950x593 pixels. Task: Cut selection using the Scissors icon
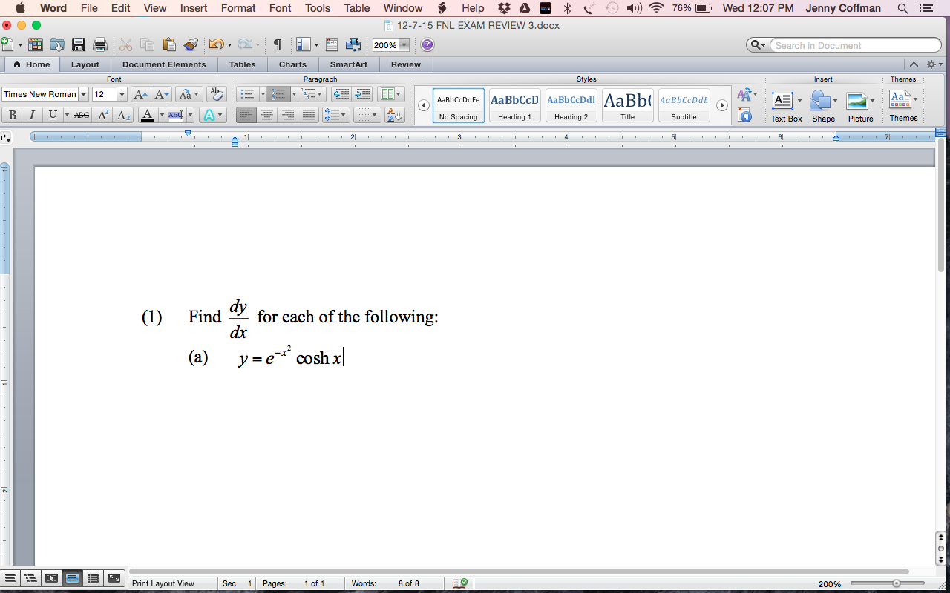coord(125,44)
